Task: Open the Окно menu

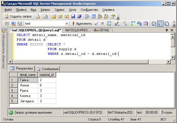Action: pos(72,10)
